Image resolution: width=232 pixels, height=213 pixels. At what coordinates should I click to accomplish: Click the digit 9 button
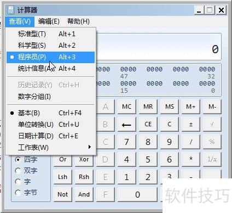click(170, 142)
